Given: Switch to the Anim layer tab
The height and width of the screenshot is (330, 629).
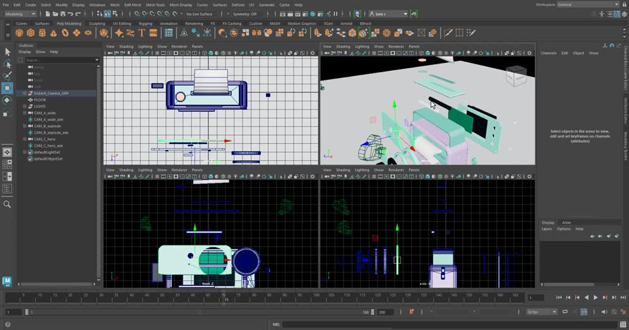Looking at the screenshot, I should (x=566, y=223).
